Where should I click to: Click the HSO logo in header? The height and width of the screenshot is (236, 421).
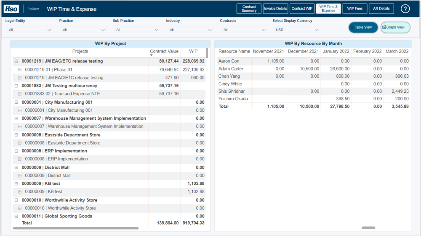11,9
